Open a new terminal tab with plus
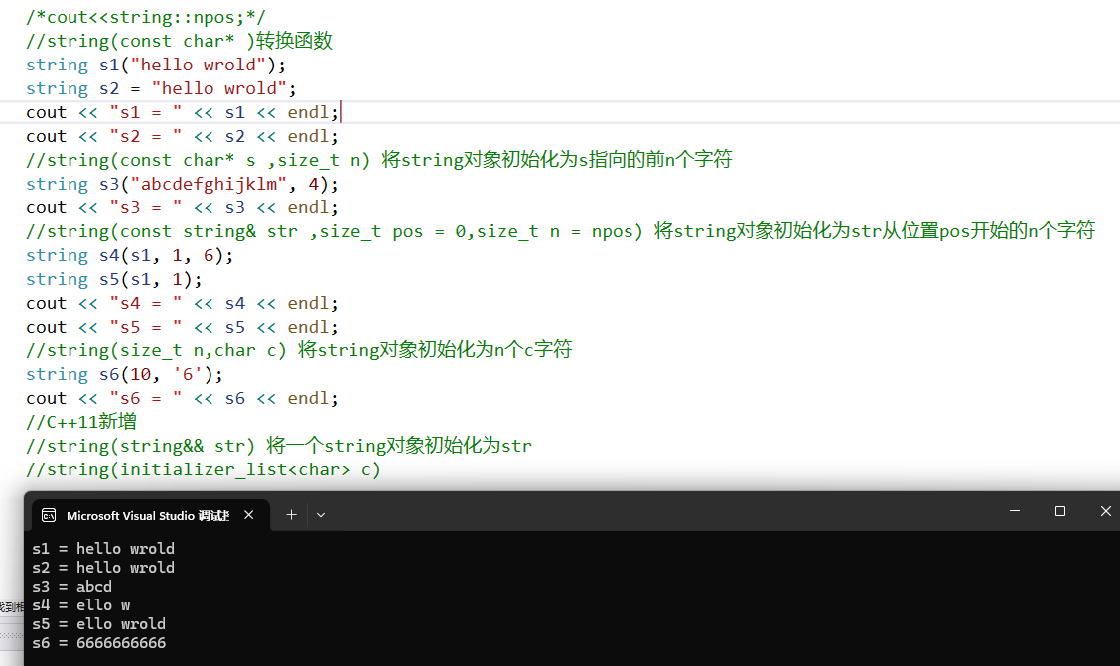The height and width of the screenshot is (666, 1120). [292, 515]
